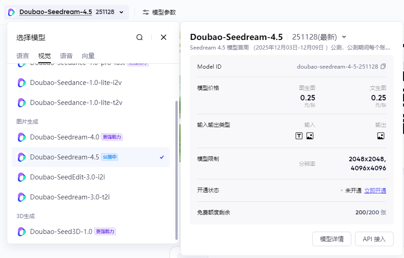Click the Doubao-SeedEdit-3.0-i2i logo icon
Screen dimensions: 404x258
click(x=22, y=177)
